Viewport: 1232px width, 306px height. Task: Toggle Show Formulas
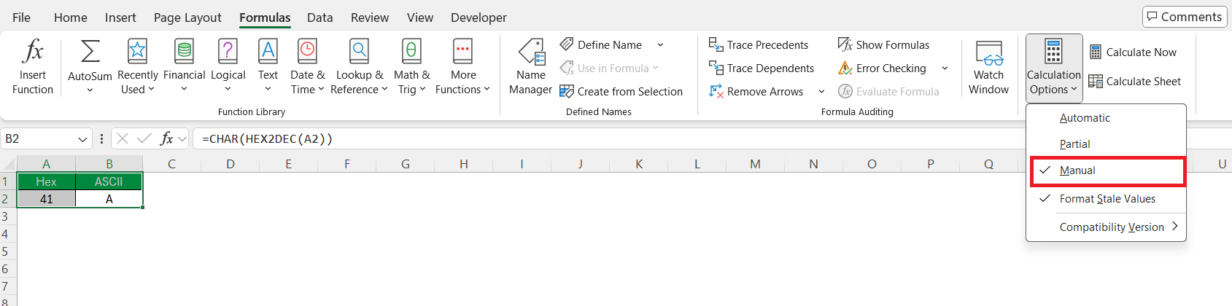[x=883, y=44]
